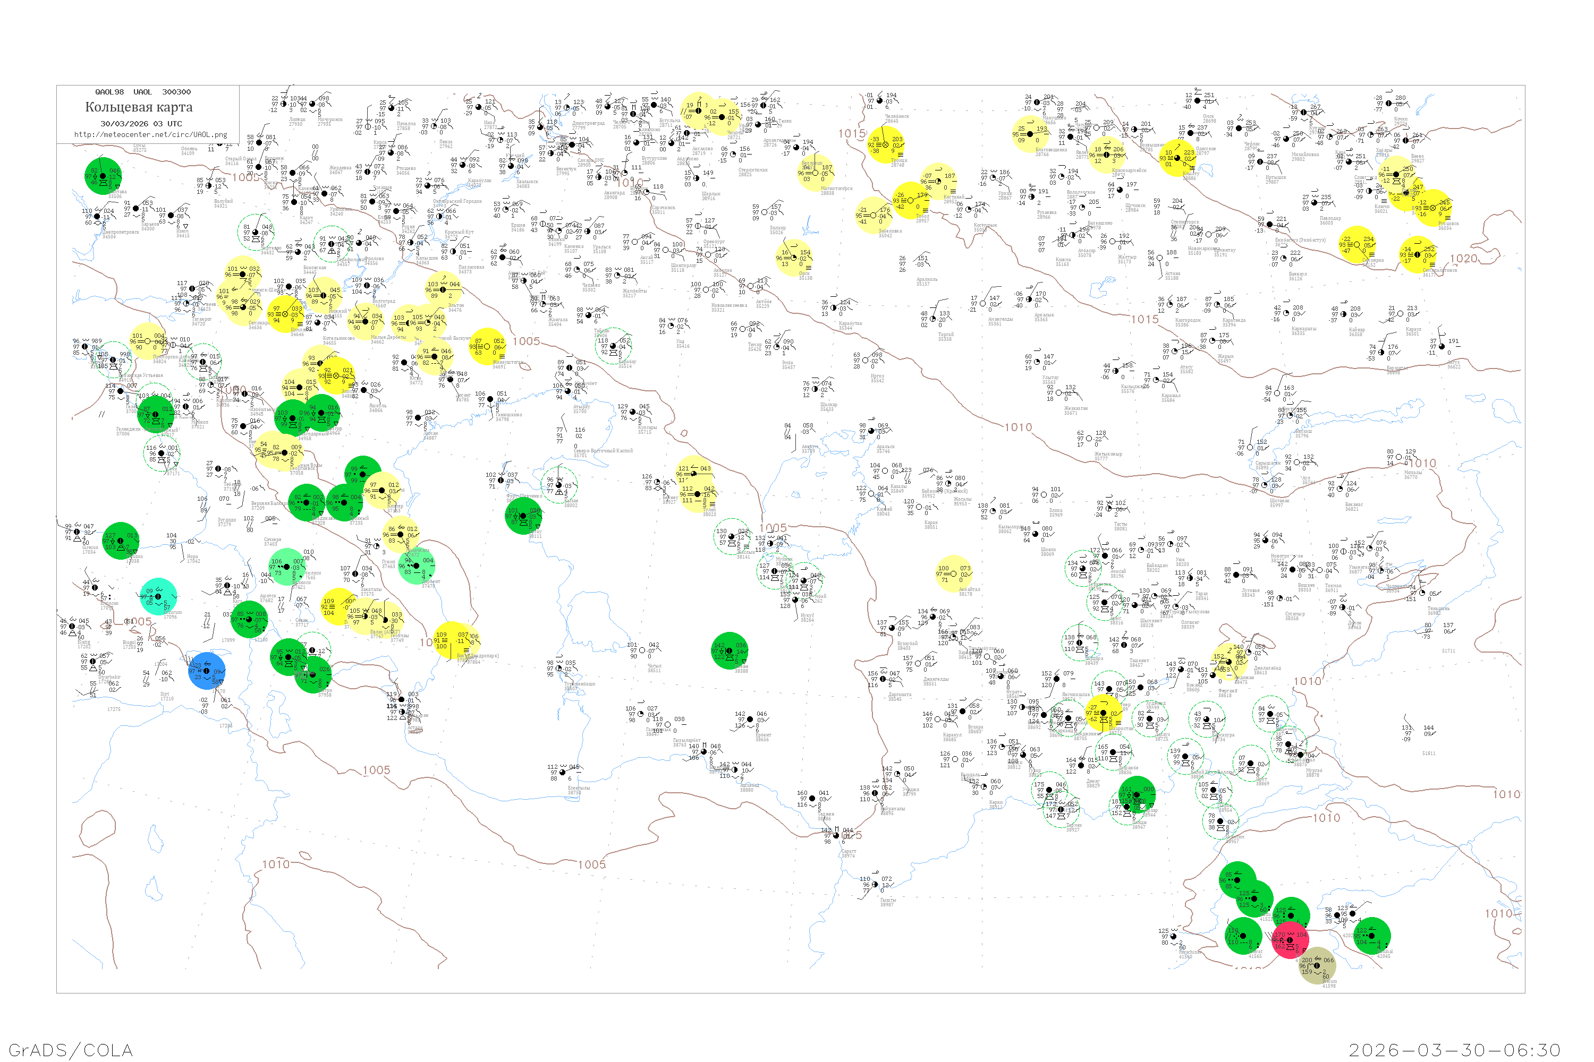This screenshot has width=1594, height=1062.
Task: Click the Parachinar 41560 station symbol
Action: pyautogui.click(x=1174, y=937)
